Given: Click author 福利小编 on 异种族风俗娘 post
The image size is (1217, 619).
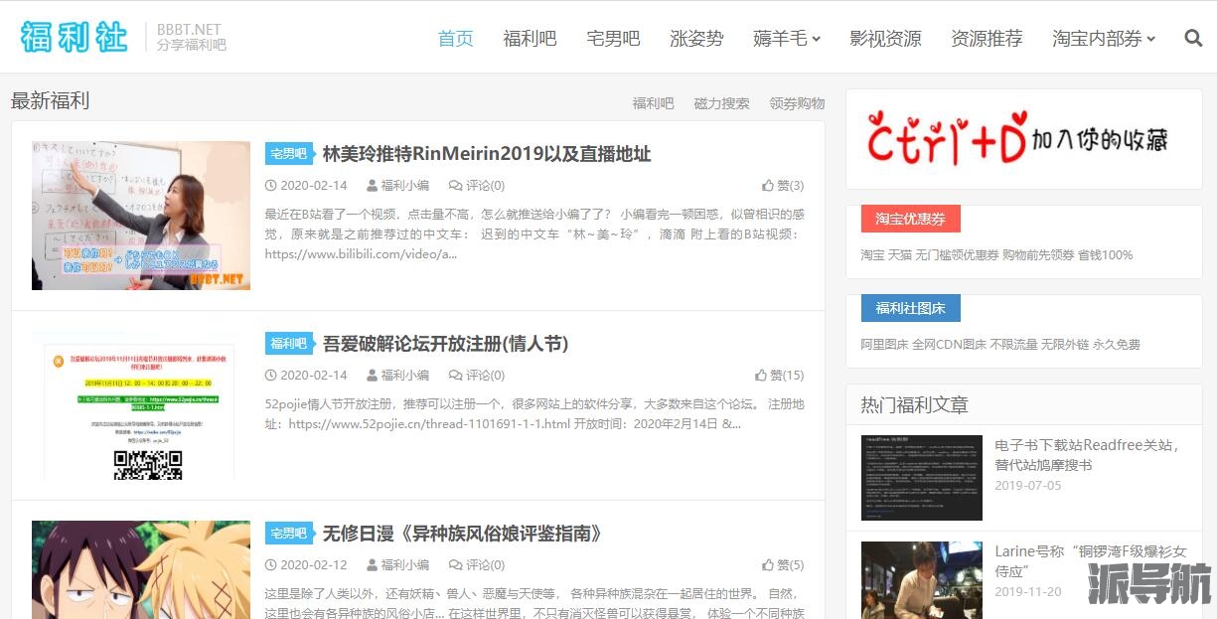Looking at the screenshot, I should pos(397,565).
